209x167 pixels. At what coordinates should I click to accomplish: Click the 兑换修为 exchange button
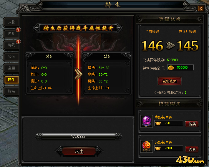click(170, 81)
